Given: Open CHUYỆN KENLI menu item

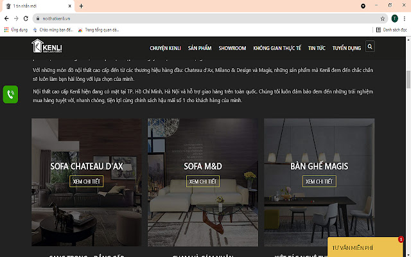Looking at the screenshot, I should (x=165, y=48).
